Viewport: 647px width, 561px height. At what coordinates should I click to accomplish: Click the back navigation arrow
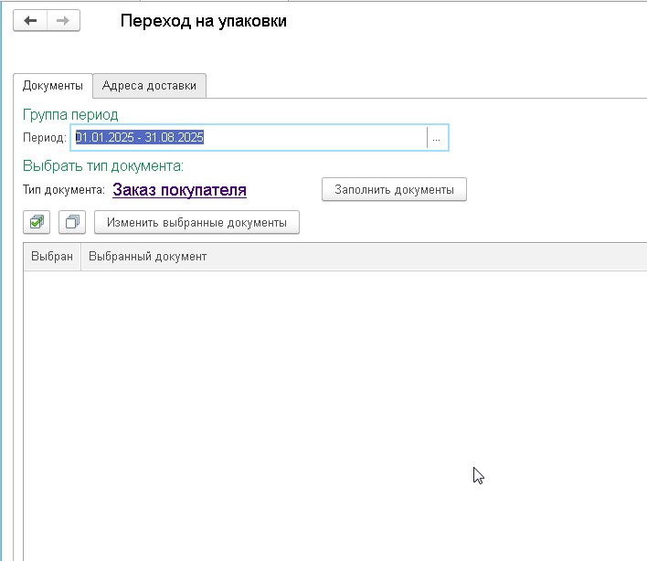click(30, 21)
